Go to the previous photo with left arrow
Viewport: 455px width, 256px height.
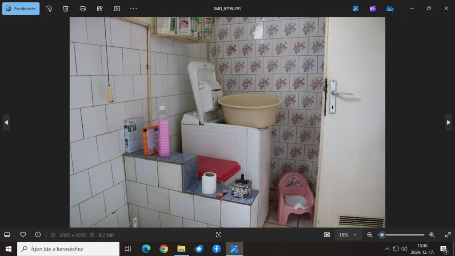(x=6, y=122)
